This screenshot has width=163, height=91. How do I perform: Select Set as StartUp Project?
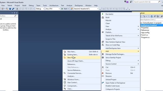pyautogui.click(x=120, y=58)
